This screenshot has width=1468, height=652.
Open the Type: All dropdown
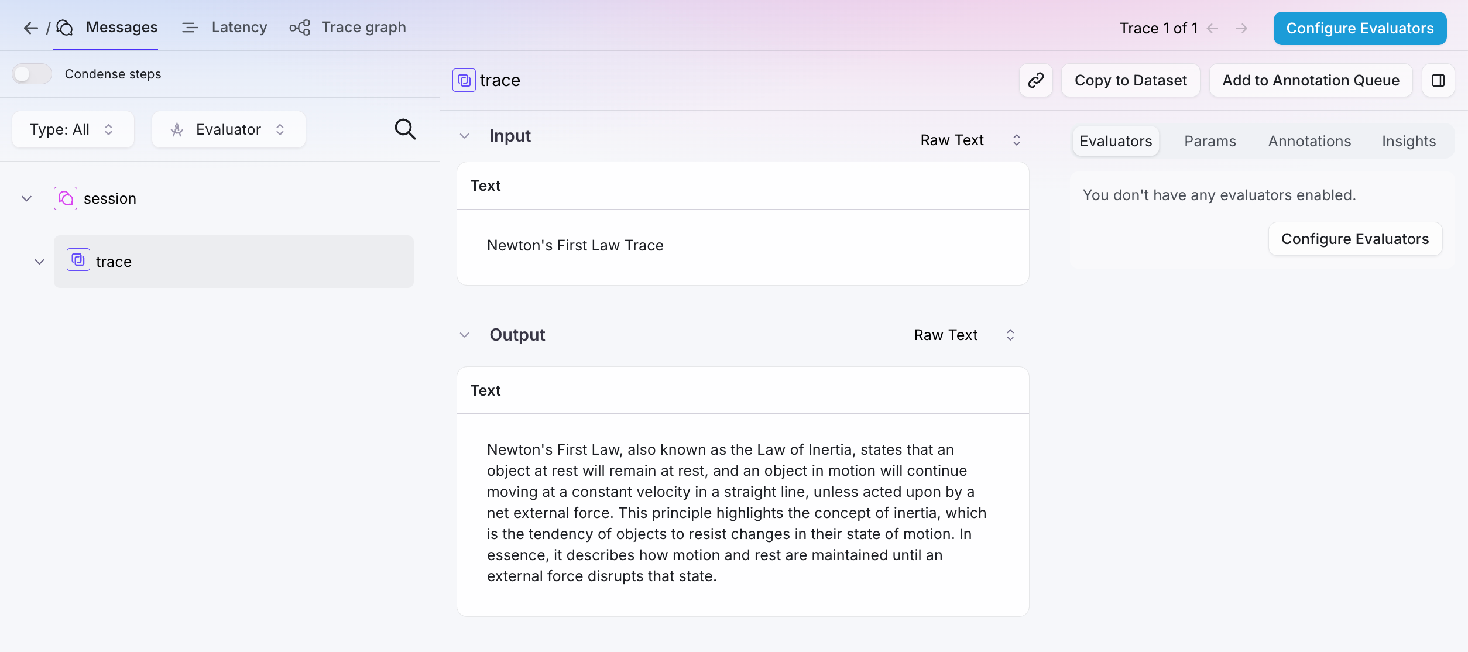tap(73, 129)
